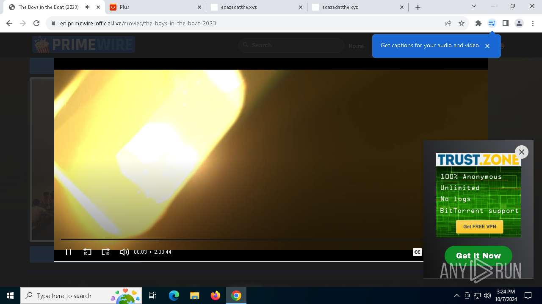Viewport: 542px width, 304px height.
Task: Go back to the previous page
Action: tap(9, 23)
